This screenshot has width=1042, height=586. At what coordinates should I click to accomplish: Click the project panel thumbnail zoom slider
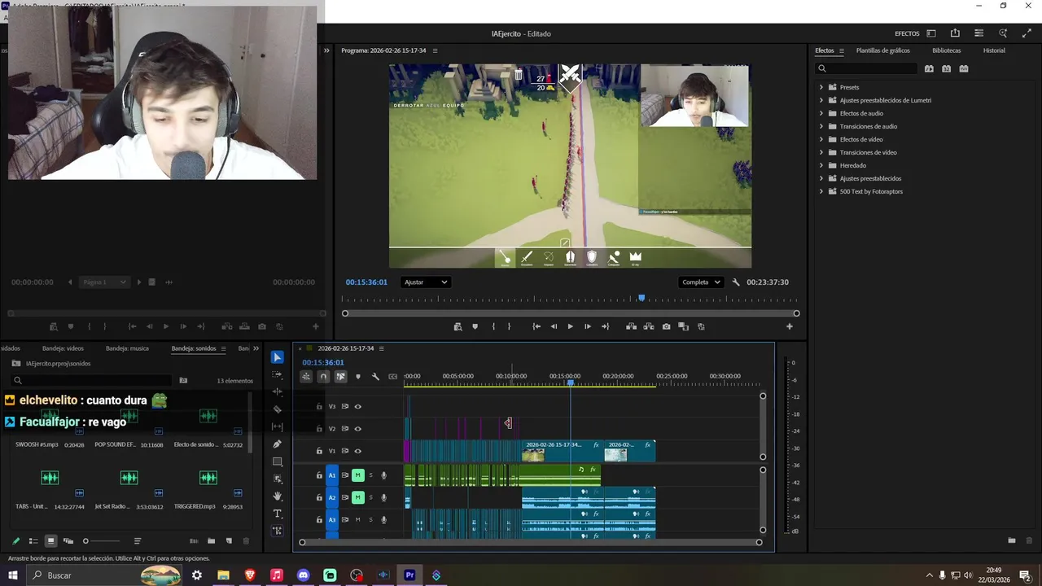click(102, 541)
